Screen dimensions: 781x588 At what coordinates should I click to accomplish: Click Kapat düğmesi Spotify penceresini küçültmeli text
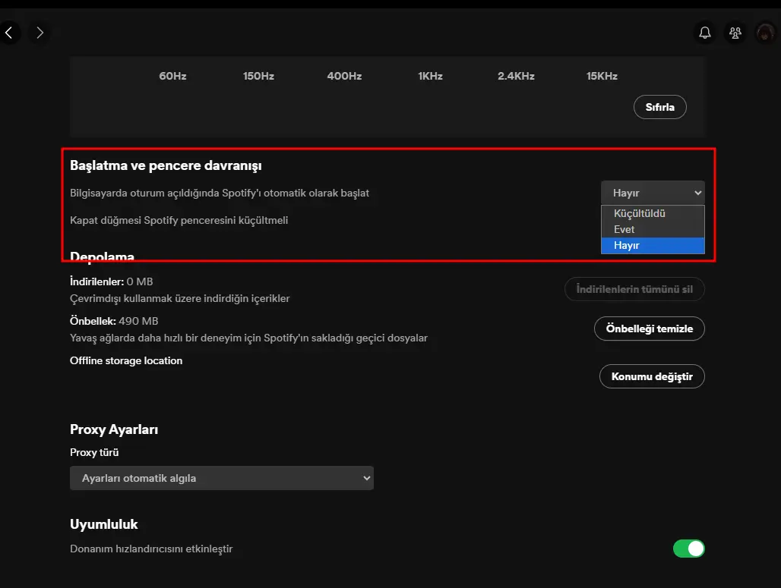pyautogui.click(x=179, y=220)
